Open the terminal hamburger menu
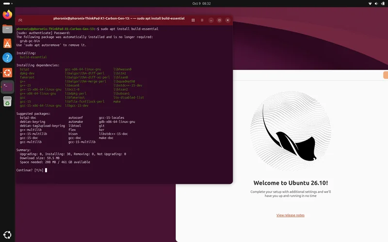This screenshot has height=242, width=388. pyautogui.click(x=202, y=20)
